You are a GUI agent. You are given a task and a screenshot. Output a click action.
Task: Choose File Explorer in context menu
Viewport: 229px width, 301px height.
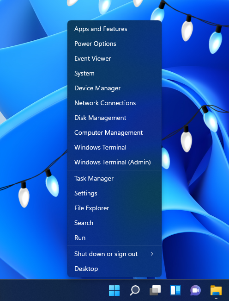pos(114,208)
